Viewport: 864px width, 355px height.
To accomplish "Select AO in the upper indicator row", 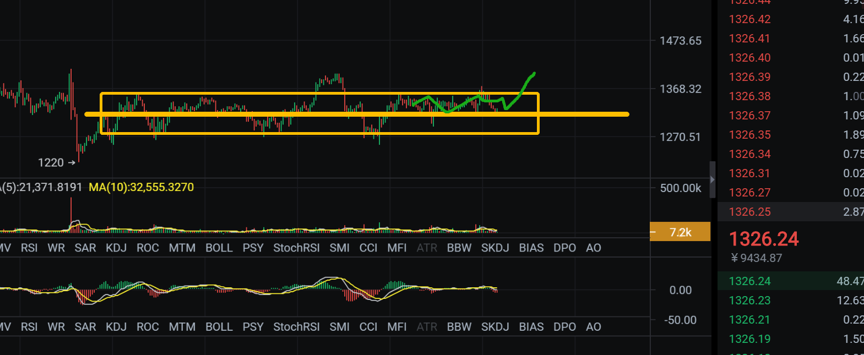I will 594,248.
